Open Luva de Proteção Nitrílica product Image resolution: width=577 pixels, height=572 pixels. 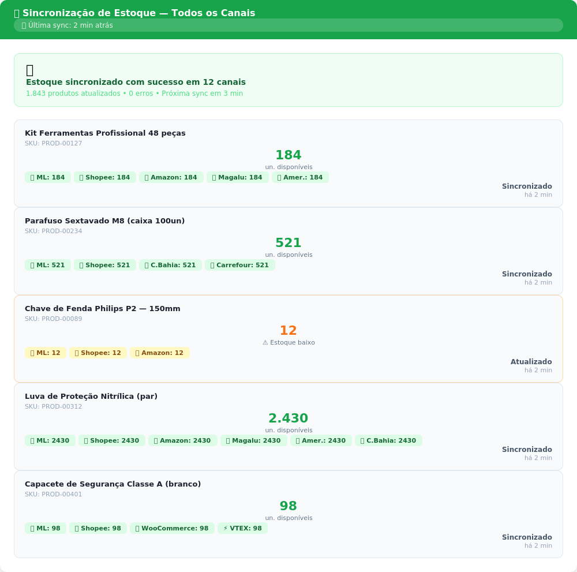tap(91, 397)
